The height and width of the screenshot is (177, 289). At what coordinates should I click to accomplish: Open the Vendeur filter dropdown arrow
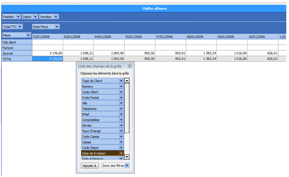pos(56,17)
